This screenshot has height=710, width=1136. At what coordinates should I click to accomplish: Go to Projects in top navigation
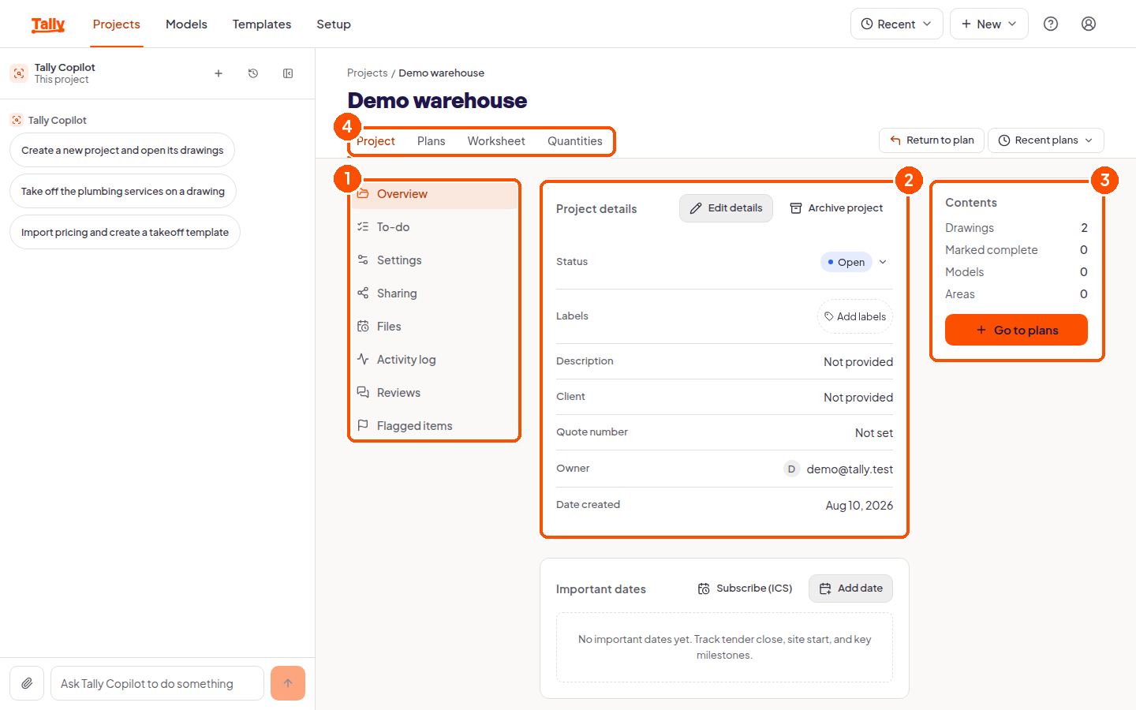(116, 24)
